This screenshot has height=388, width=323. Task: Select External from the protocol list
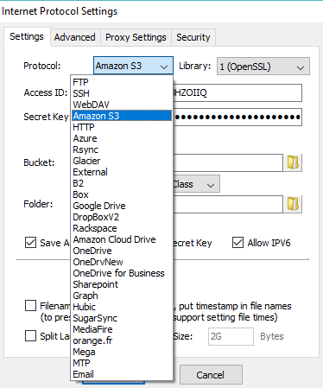pyautogui.click(x=122, y=172)
